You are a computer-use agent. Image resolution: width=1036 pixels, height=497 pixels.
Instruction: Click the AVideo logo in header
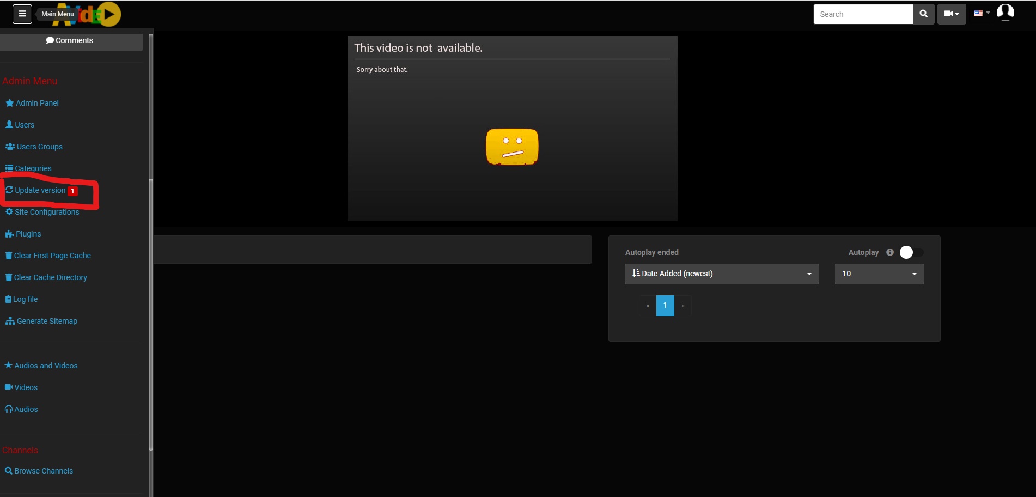coord(88,14)
